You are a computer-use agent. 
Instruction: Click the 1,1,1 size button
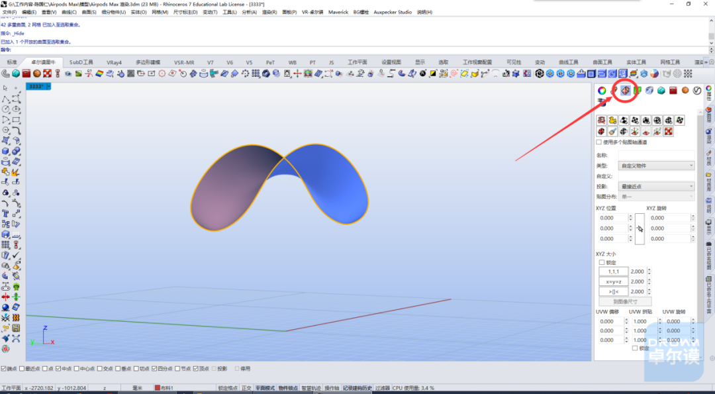pyautogui.click(x=613, y=271)
